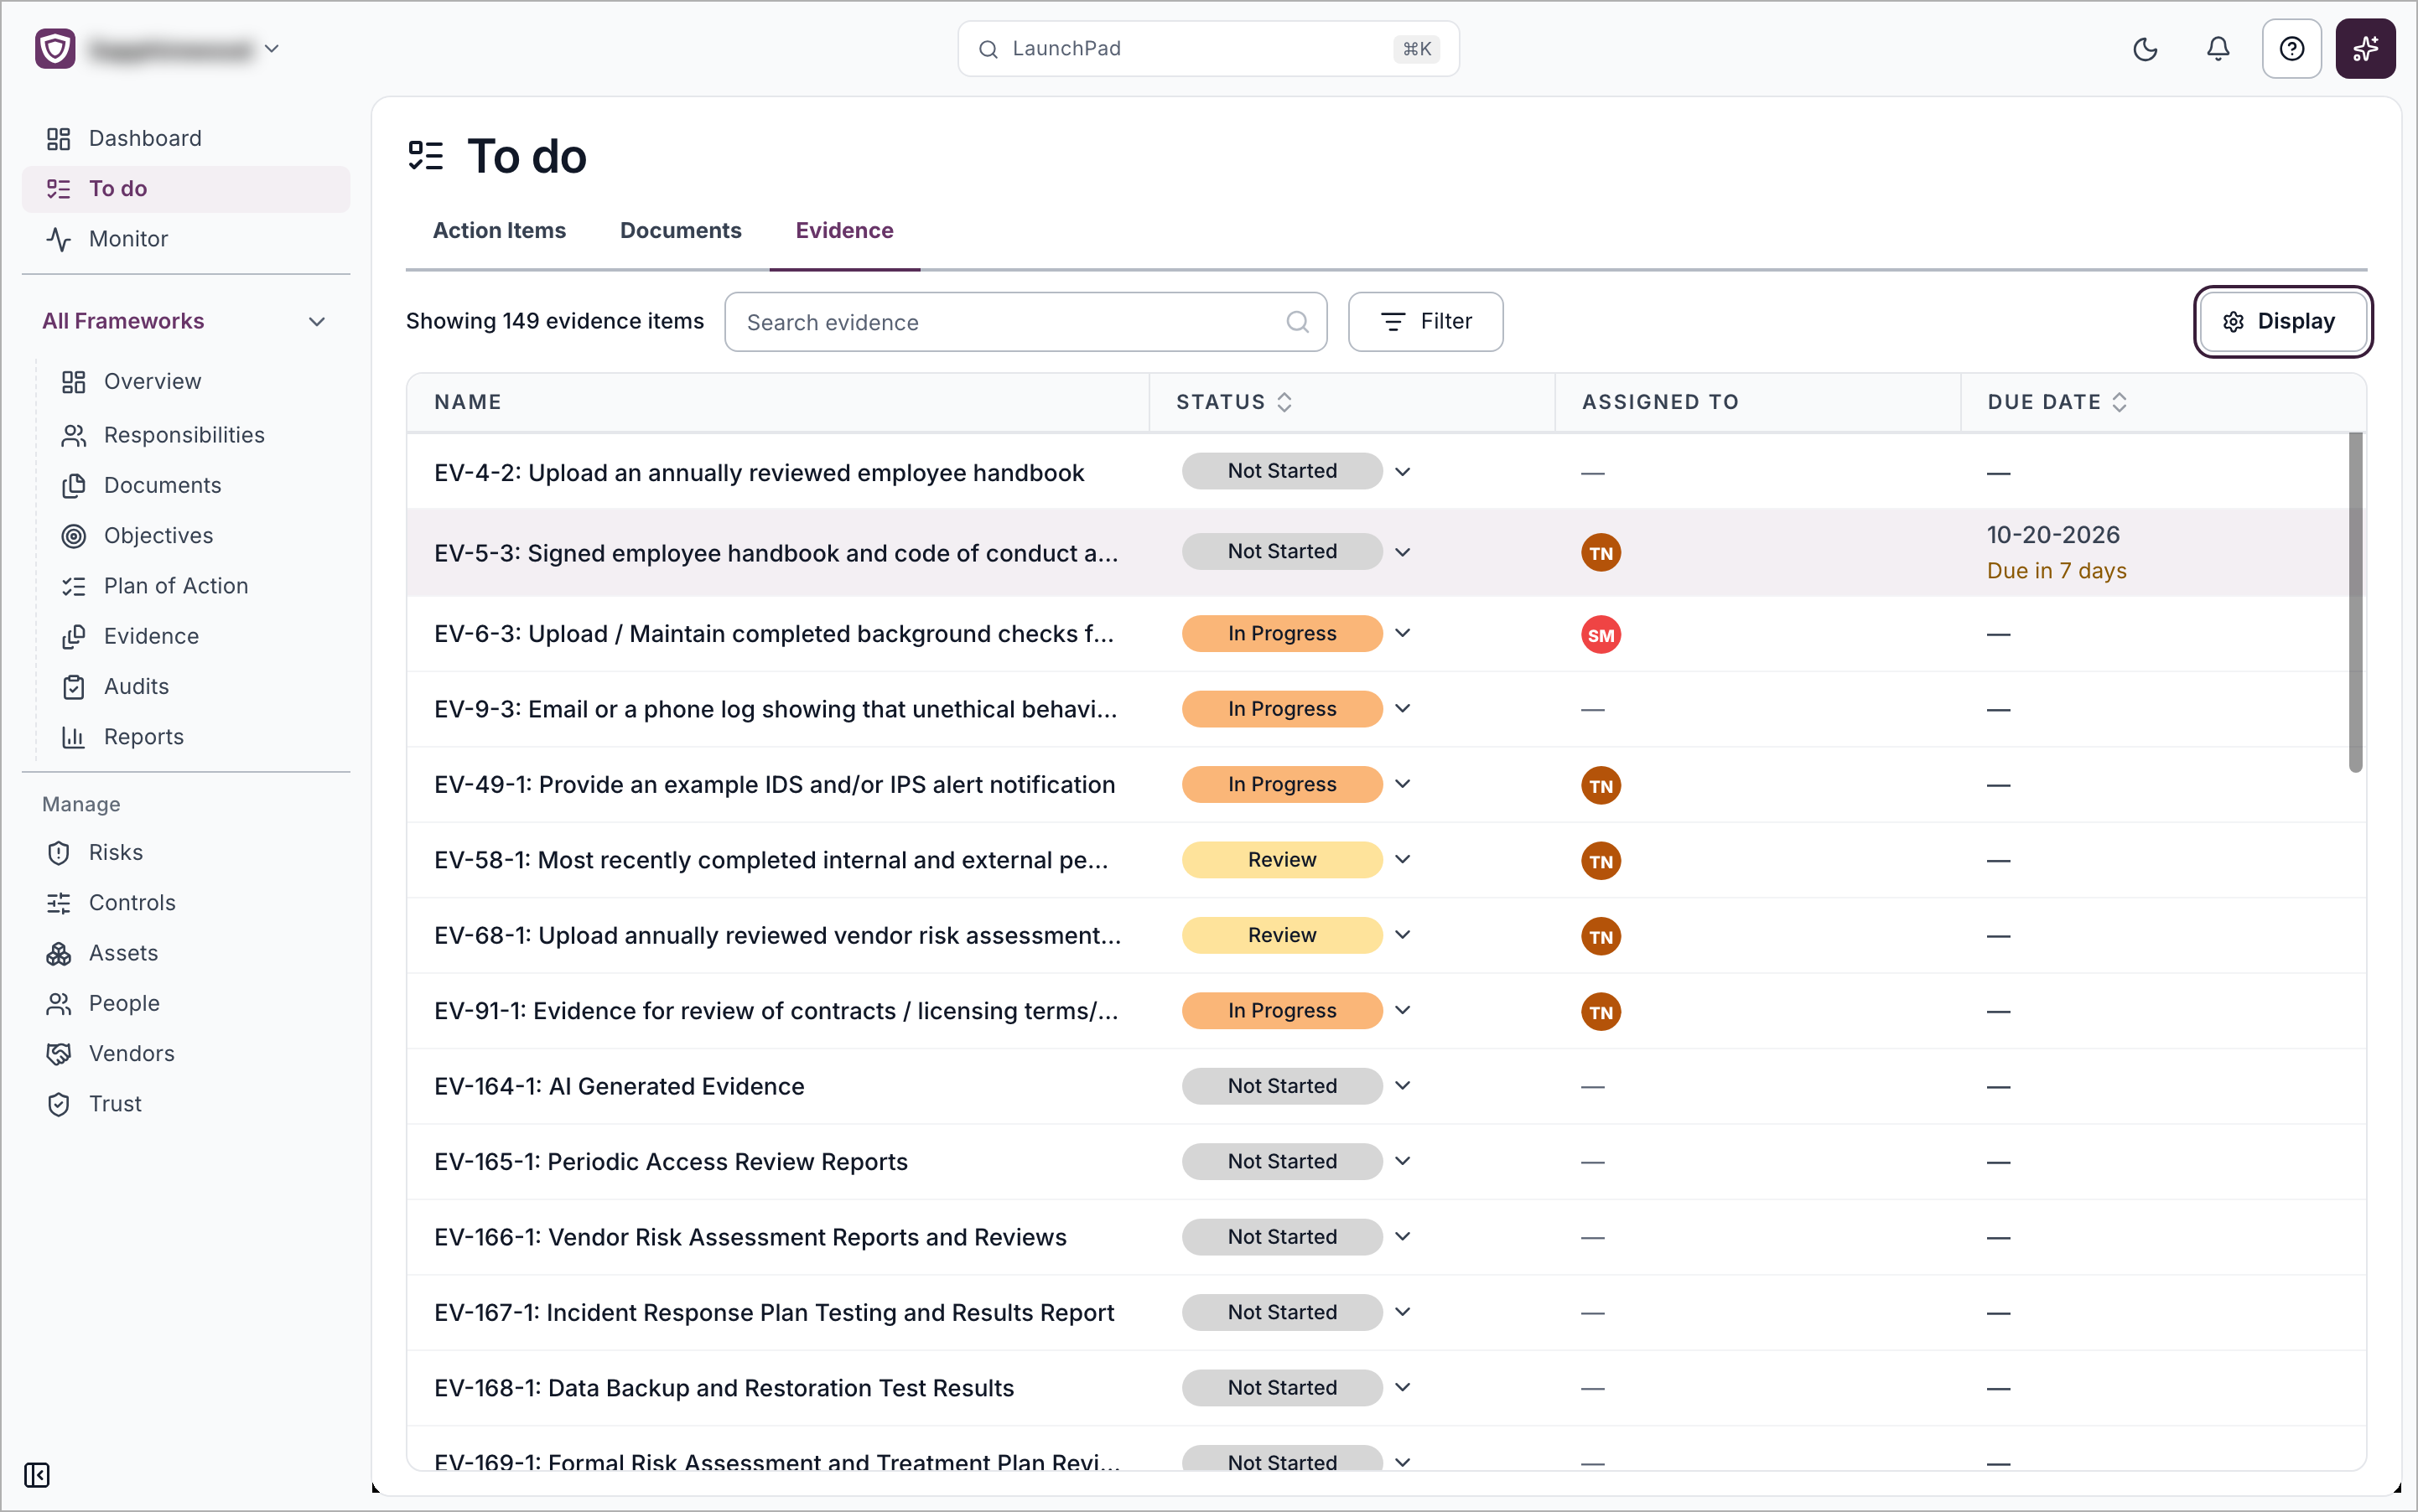
Task: Open Monitor in the sidebar
Action: 186,239
